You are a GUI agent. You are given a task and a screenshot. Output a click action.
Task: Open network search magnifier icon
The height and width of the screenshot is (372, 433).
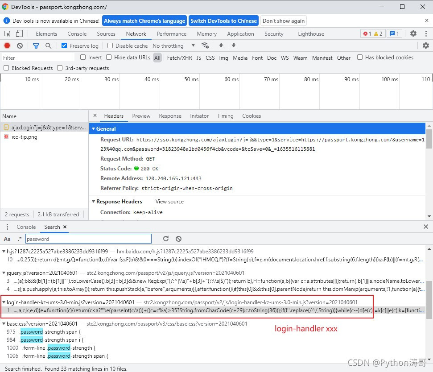tap(48, 46)
